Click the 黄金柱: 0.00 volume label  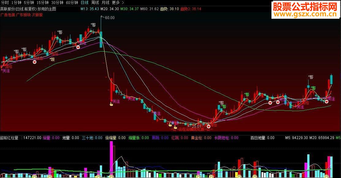(201, 138)
